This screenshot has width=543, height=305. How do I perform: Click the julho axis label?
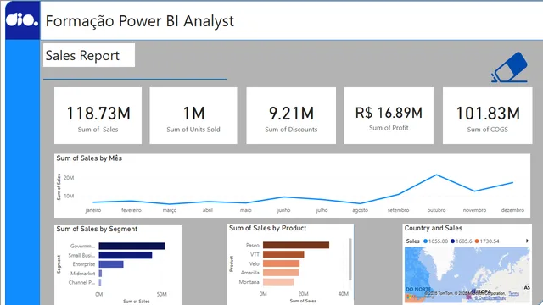(x=322, y=210)
